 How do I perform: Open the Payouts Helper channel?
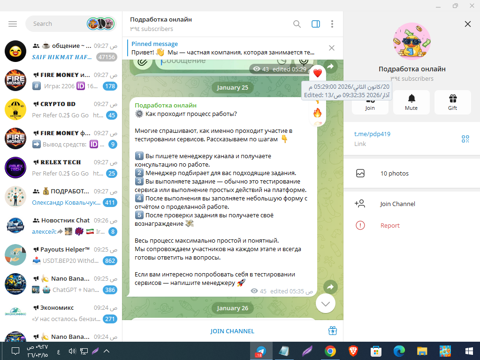61,255
